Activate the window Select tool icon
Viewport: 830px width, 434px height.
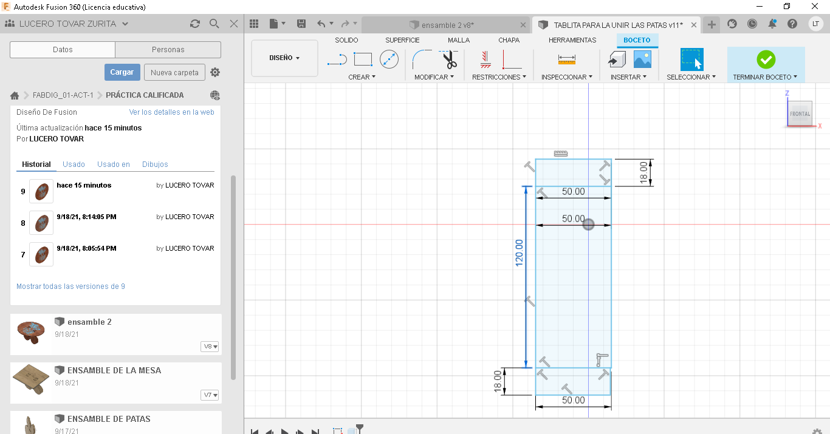pyautogui.click(x=691, y=59)
